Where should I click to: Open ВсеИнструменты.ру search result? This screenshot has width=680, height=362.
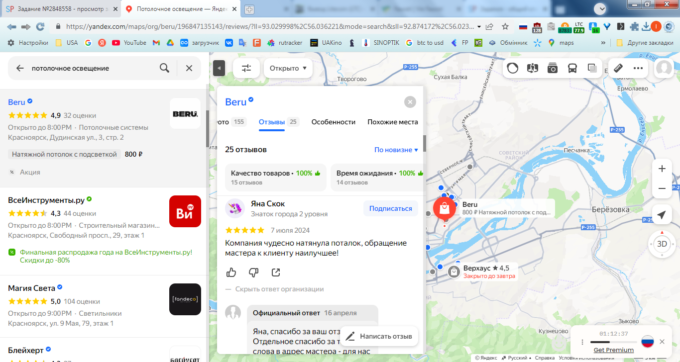[46, 200]
